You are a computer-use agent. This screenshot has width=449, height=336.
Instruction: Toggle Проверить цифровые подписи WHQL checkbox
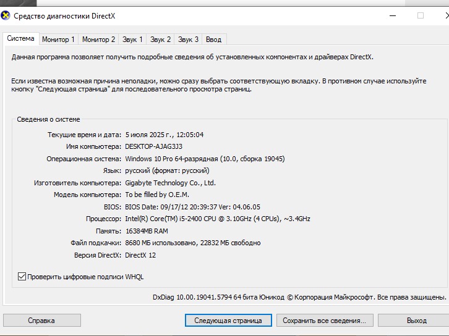click(x=22, y=277)
